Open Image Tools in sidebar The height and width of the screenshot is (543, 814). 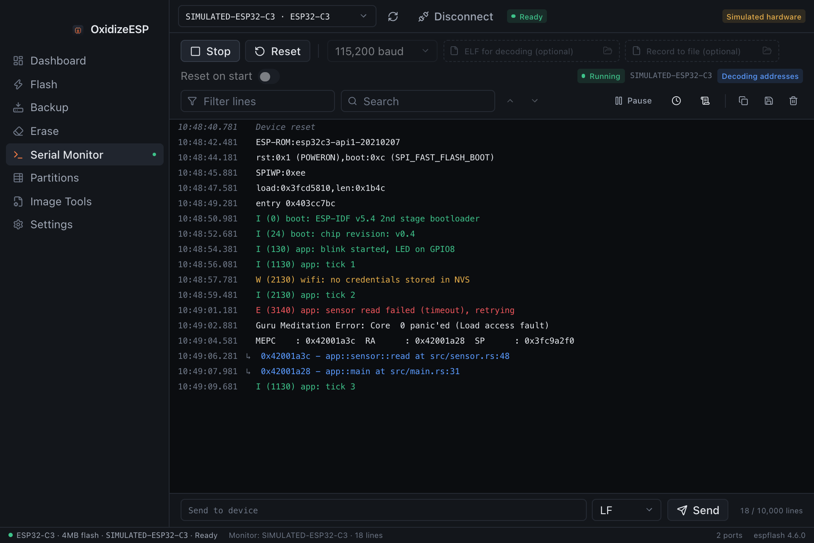85,202
